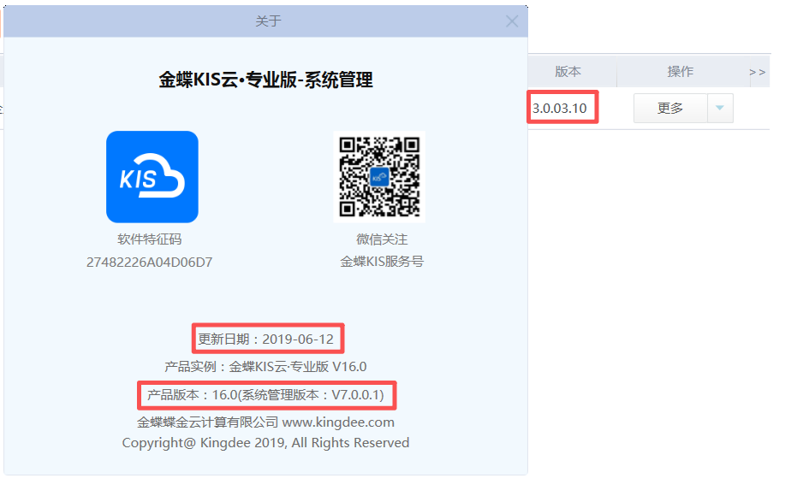Click the 更新日期 2019-06-12 line
This screenshot has height=496, width=809.
[x=266, y=339]
